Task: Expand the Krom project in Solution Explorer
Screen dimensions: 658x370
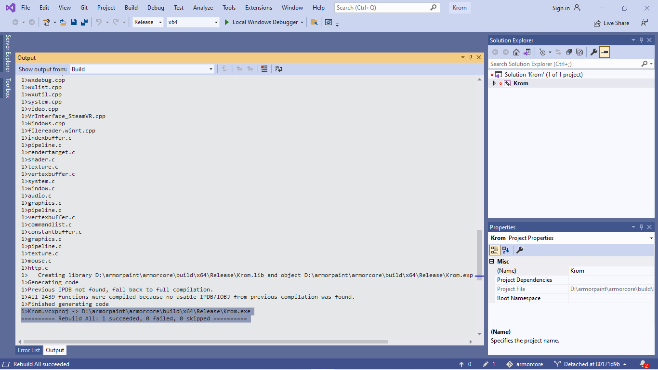Action: pyautogui.click(x=494, y=83)
